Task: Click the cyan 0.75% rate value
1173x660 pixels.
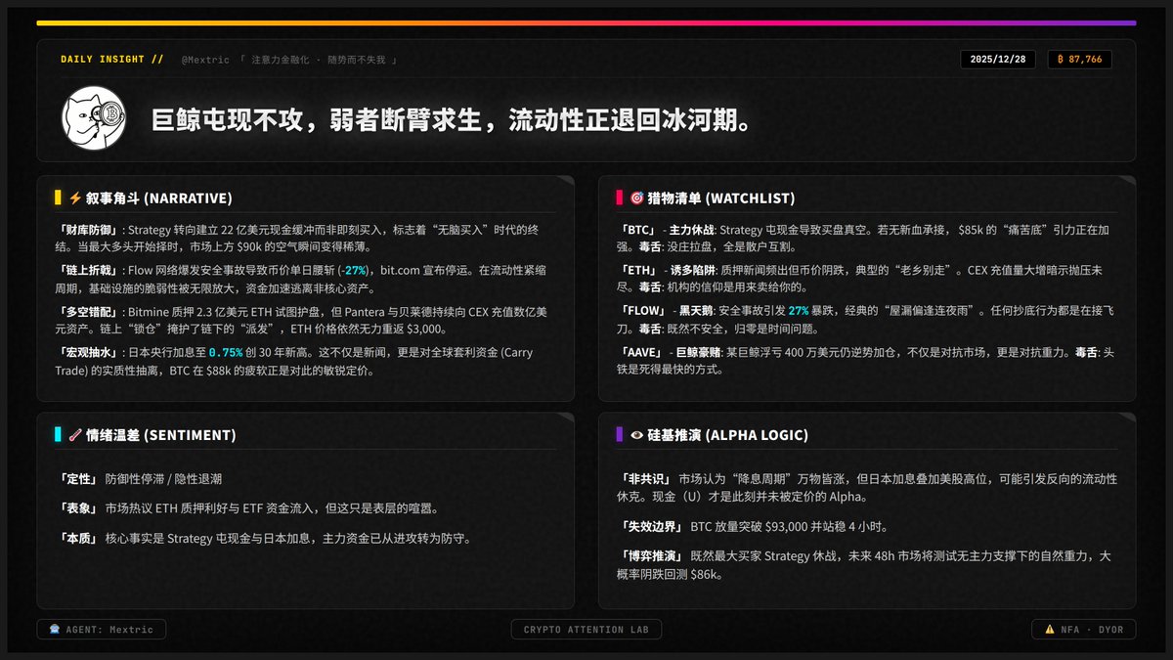Action: pyautogui.click(x=226, y=351)
